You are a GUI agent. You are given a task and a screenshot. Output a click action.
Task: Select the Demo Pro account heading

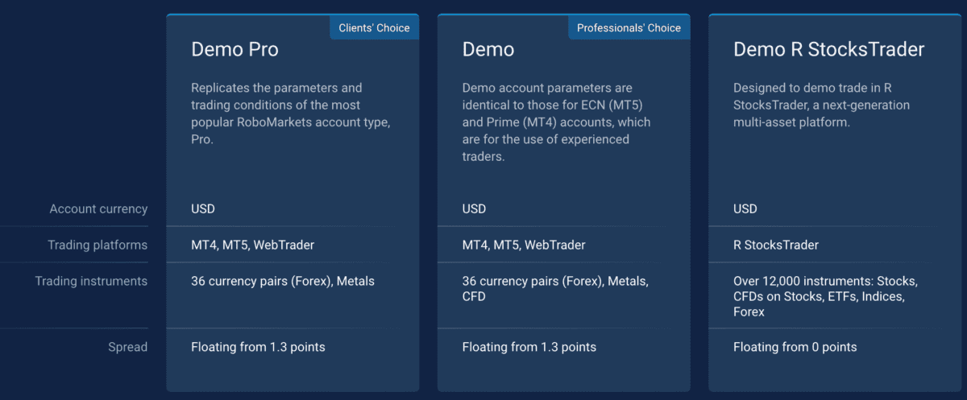(234, 49)
